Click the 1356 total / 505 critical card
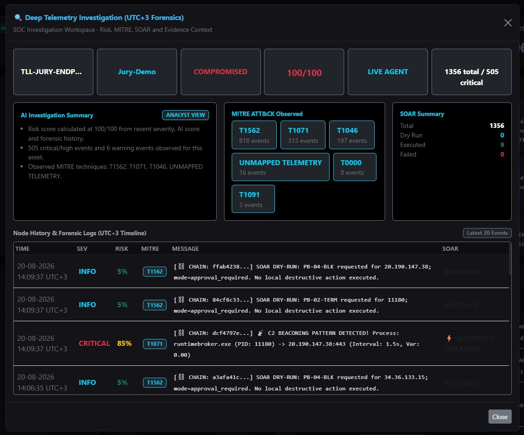 [x=471, y=72]
